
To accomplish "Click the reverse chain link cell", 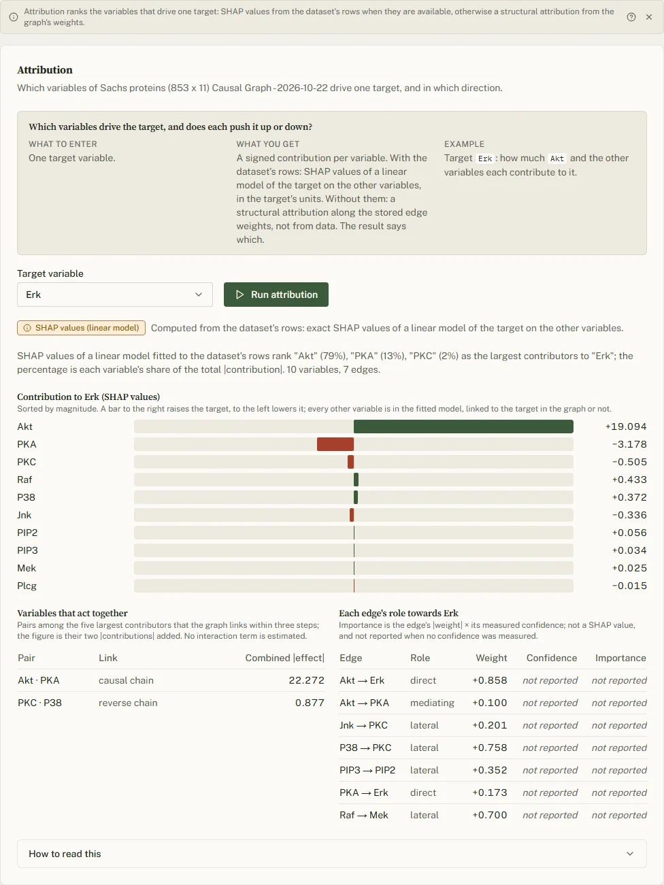I will click(x=128, y=703).
